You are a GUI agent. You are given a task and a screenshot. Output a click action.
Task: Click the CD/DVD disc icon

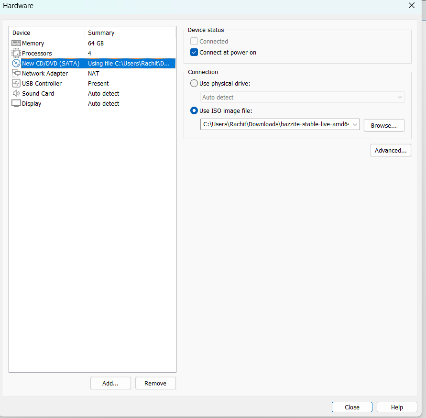[16, 63]
